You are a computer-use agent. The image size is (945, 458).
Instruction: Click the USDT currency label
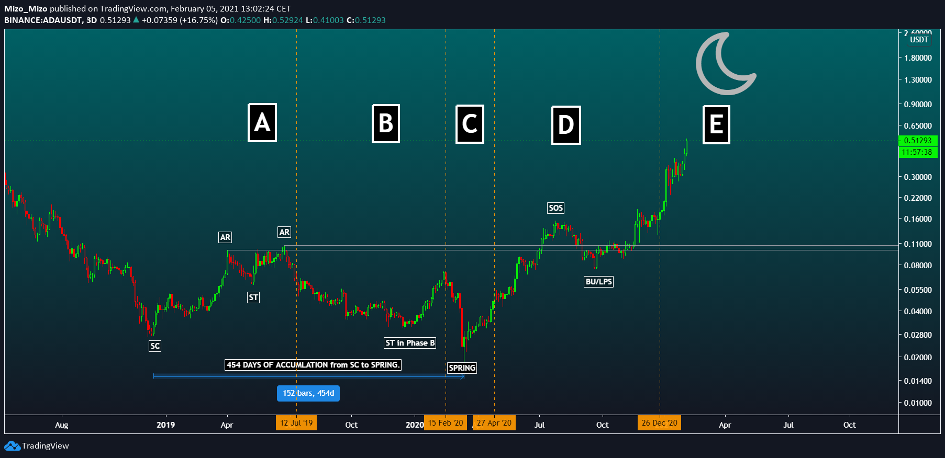pos(919,40)
